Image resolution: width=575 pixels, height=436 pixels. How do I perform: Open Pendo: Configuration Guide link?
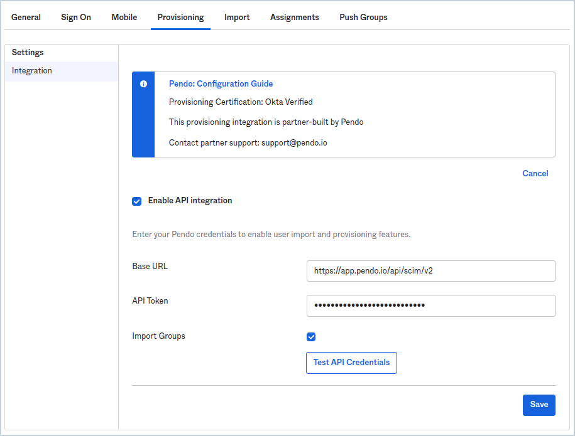221,84
